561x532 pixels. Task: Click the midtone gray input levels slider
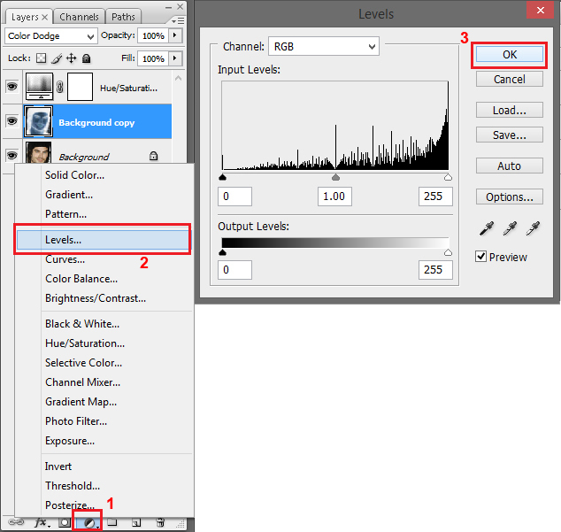[335, 177]
